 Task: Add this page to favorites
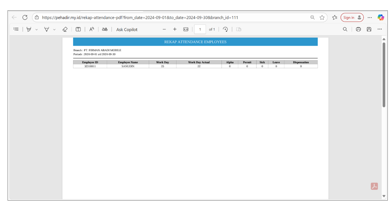pyautogui.click(x=322, y=17)
